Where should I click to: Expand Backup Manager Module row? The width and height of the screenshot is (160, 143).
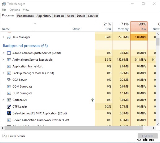[3, 73]
